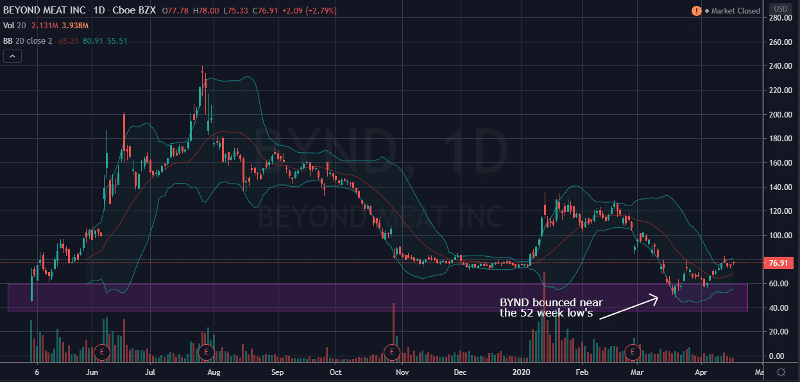Screen dimensions: 800x382
Task: Click the Oct label on time axis
Action: (x=335, y=372)
